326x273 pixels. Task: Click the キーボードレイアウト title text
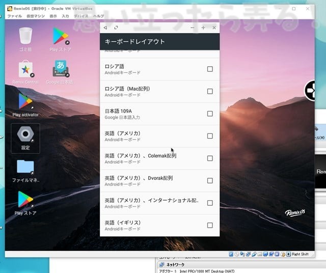click(x=134, y=42)
